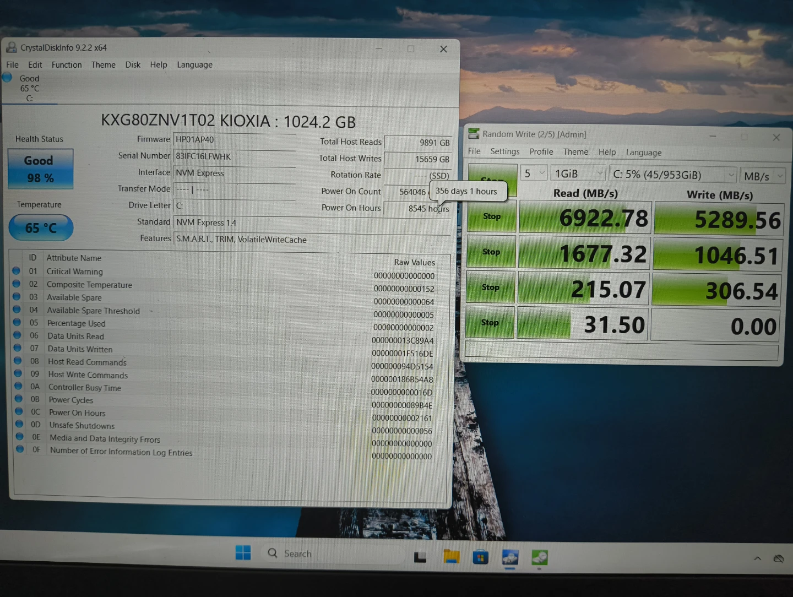Expand the test size dropdown showing 1GiB
793x597 pixels.
coord(578,173)
